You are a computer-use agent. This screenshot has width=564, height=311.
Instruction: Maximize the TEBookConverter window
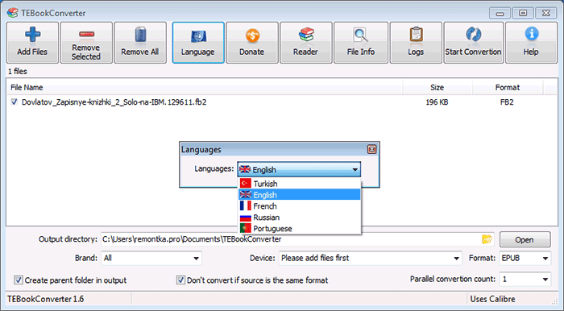click(523, 14)
